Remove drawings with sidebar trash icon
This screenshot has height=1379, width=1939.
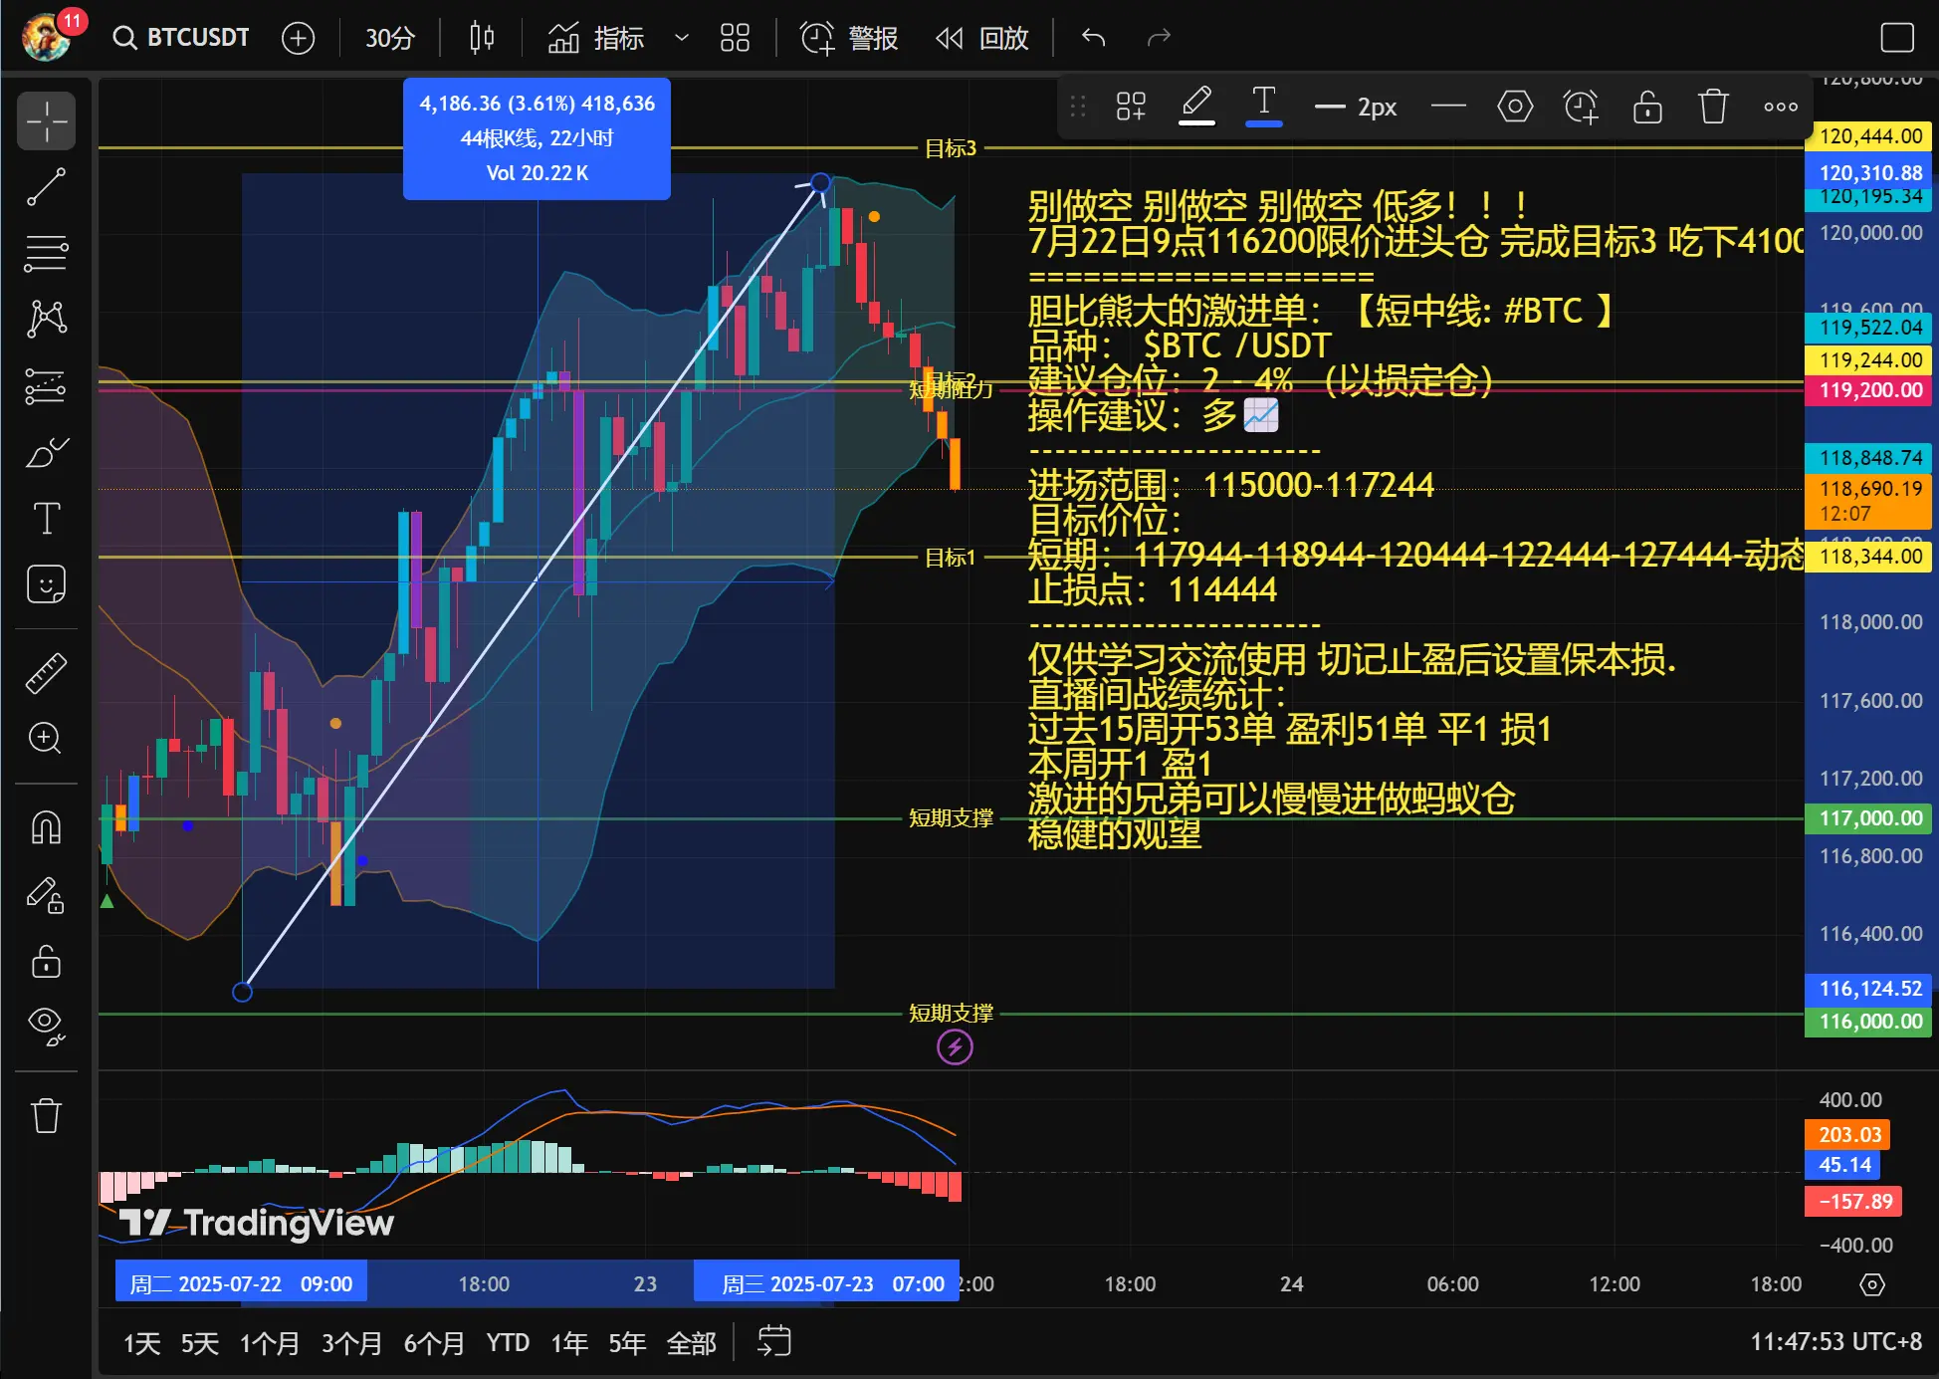(x=47, y=1115)
